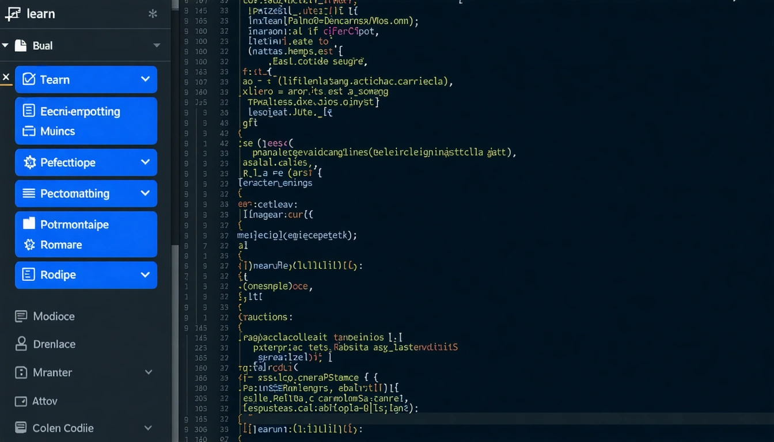Click the Tearn edit icon

pos(29,79)
